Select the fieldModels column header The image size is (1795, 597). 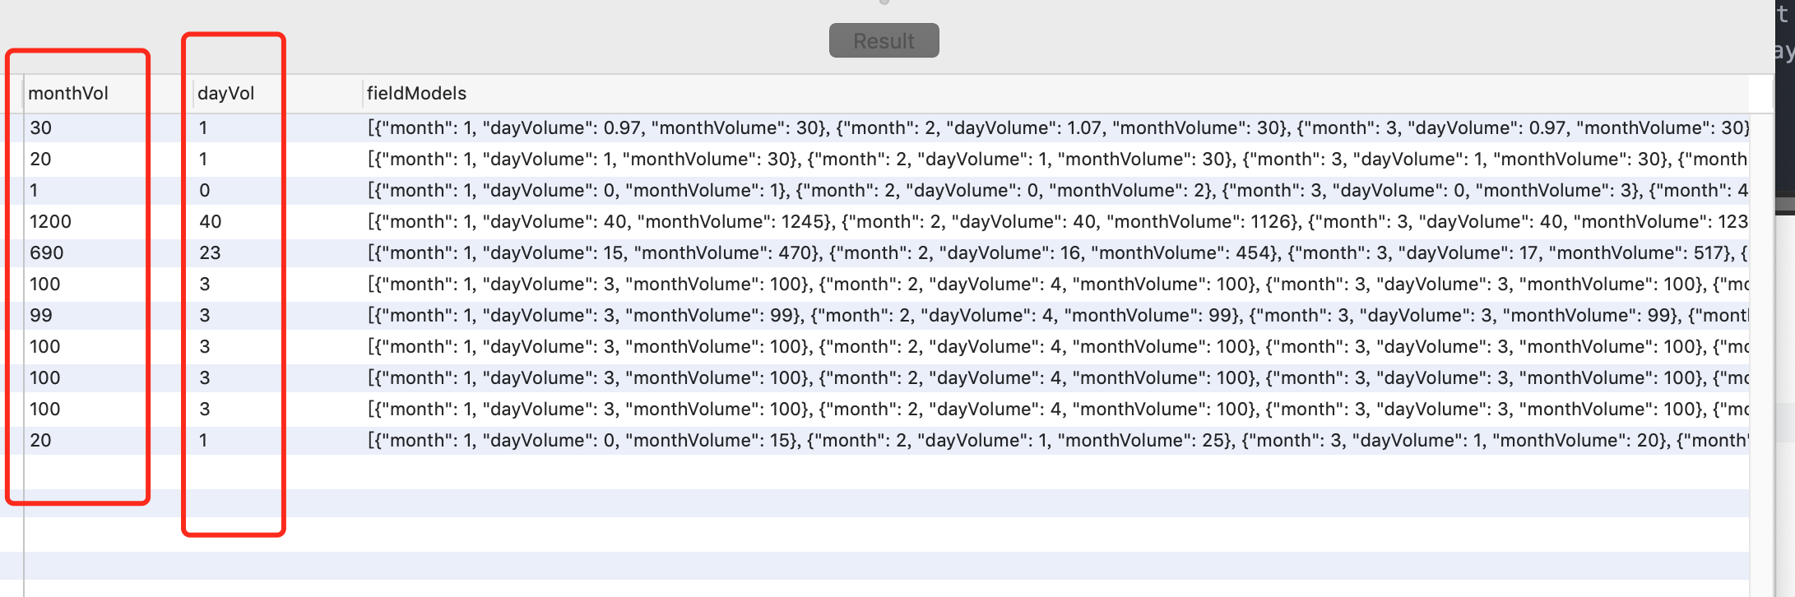coord(1056,94)
